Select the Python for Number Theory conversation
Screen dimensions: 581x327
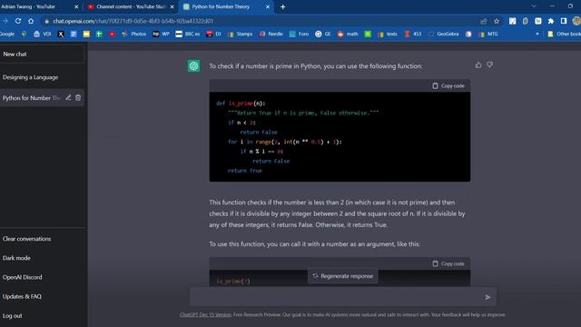(31, 98)
